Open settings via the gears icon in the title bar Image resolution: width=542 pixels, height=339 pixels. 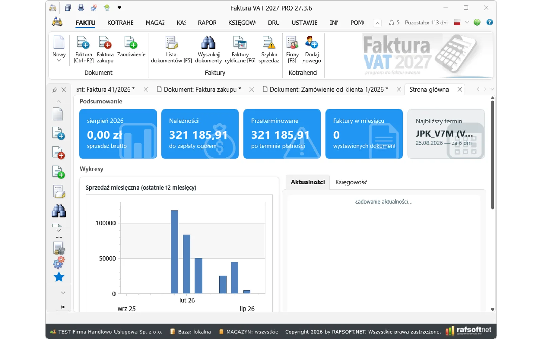(94, 8)
